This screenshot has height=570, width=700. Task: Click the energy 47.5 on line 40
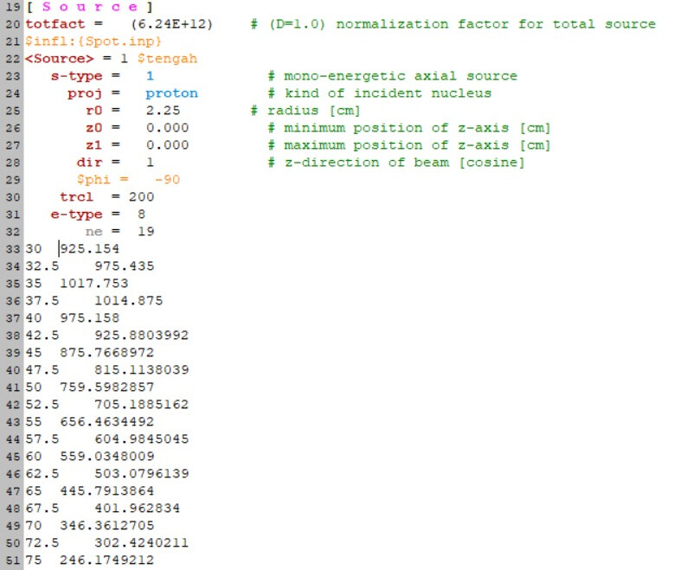(42, 370)
